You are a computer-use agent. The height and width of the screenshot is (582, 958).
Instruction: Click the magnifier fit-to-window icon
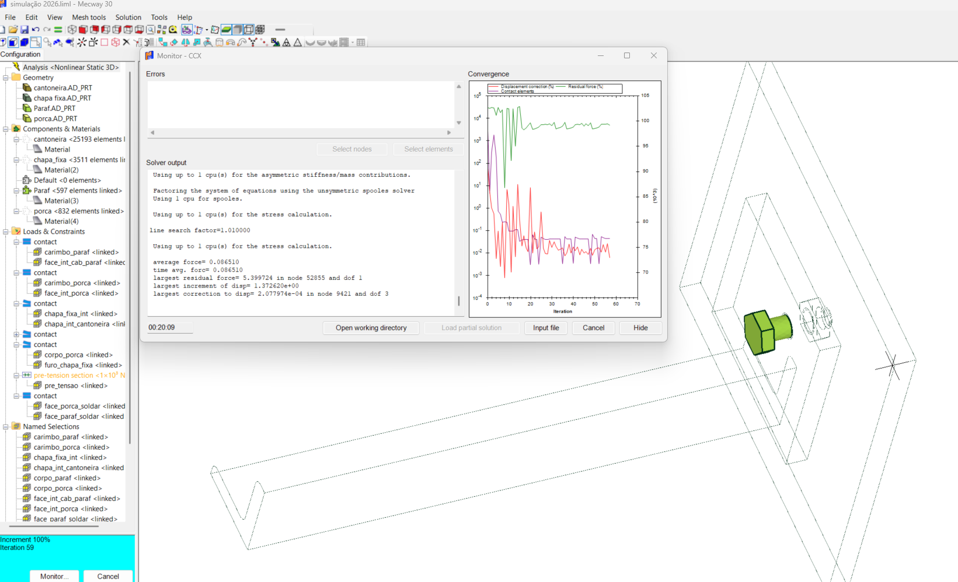tap(151, 30)
